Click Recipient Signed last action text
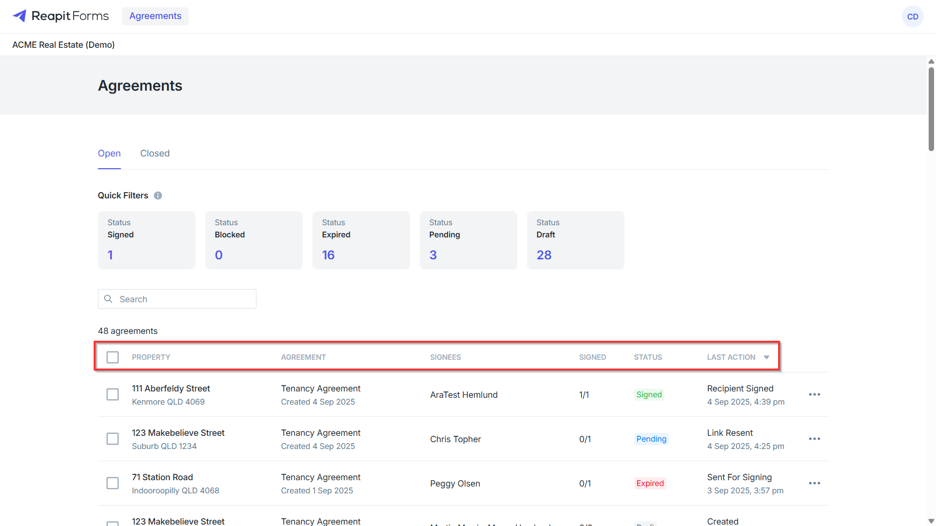This screenshot has height=526, width=936. 740,389
